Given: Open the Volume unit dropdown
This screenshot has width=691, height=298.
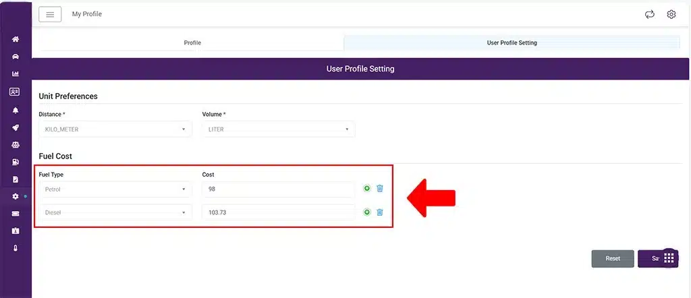Looking at the screenshot, I should click(279, 129).
